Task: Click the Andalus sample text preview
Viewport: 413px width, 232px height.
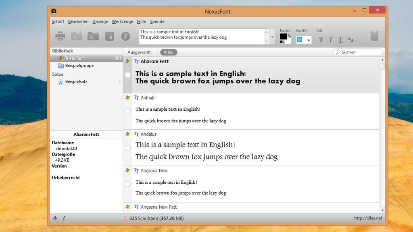Action: pos(206,151)
